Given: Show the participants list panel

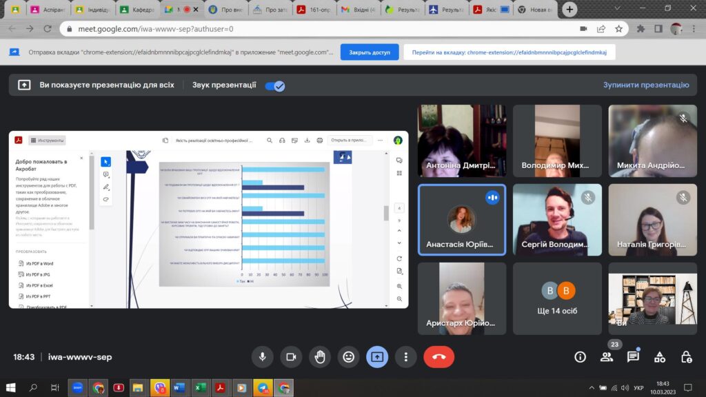Looking at the screenshot, I should [x=607, y=357].
